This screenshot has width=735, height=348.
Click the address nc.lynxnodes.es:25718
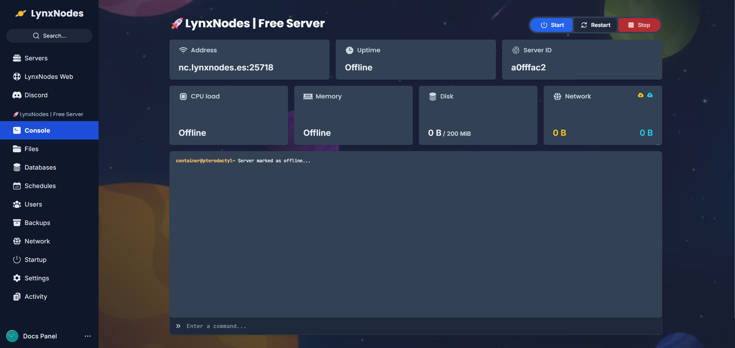(226, 67)
